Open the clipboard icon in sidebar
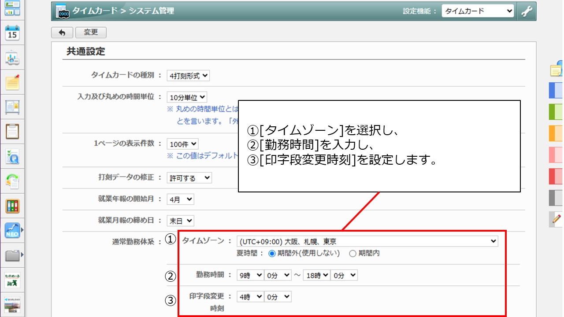Image resolution: width=564 pixels, height=317 pixels. [x=12, y=131]
